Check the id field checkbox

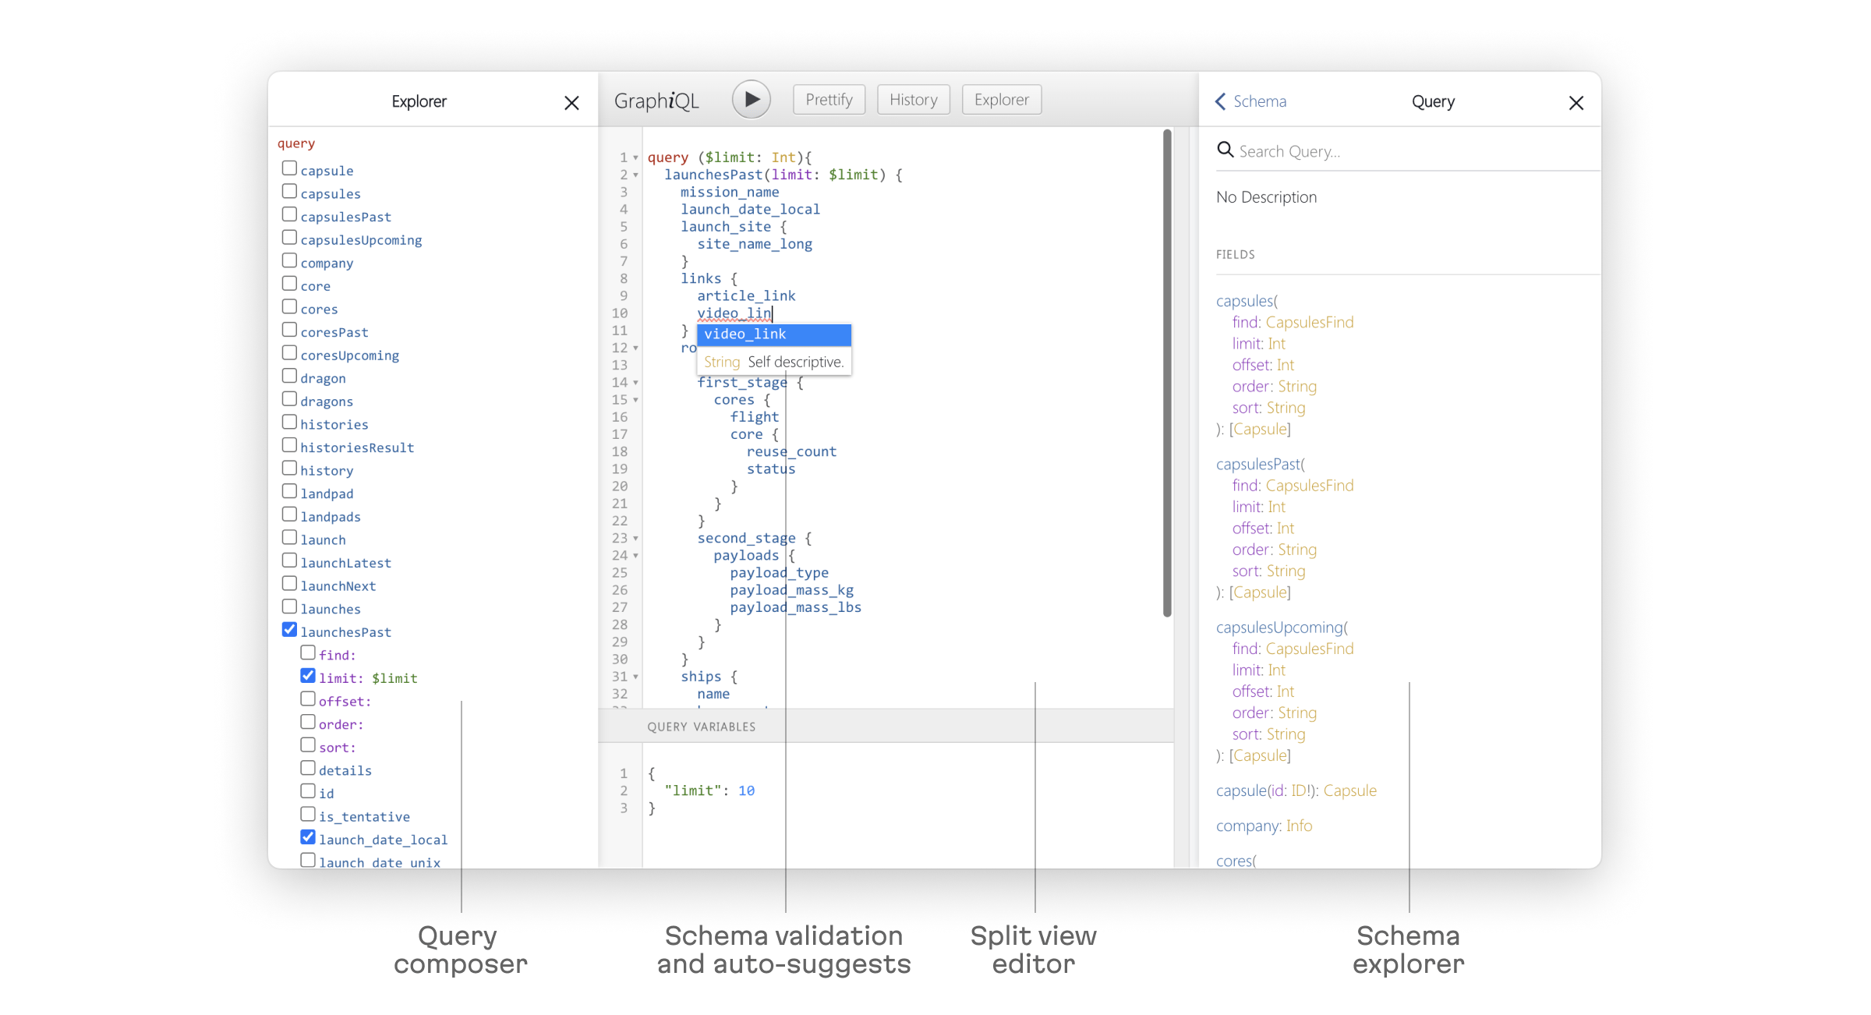[x=308, y=791]
